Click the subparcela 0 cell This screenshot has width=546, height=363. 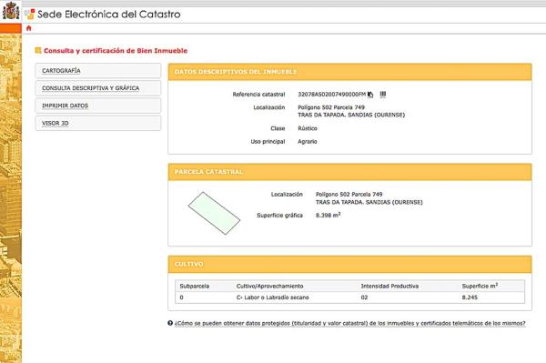pyautogui.click(x=181, y=297)
